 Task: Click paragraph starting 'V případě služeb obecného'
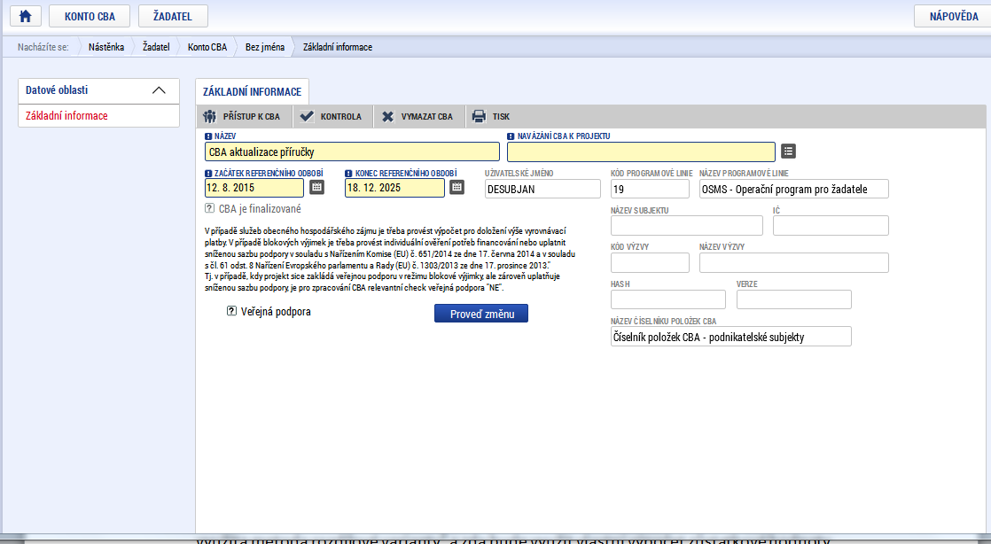coord(390,259)
